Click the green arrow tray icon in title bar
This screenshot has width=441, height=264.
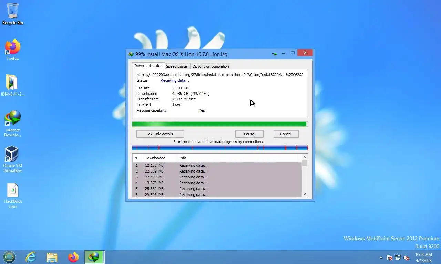tap(274, 54)
